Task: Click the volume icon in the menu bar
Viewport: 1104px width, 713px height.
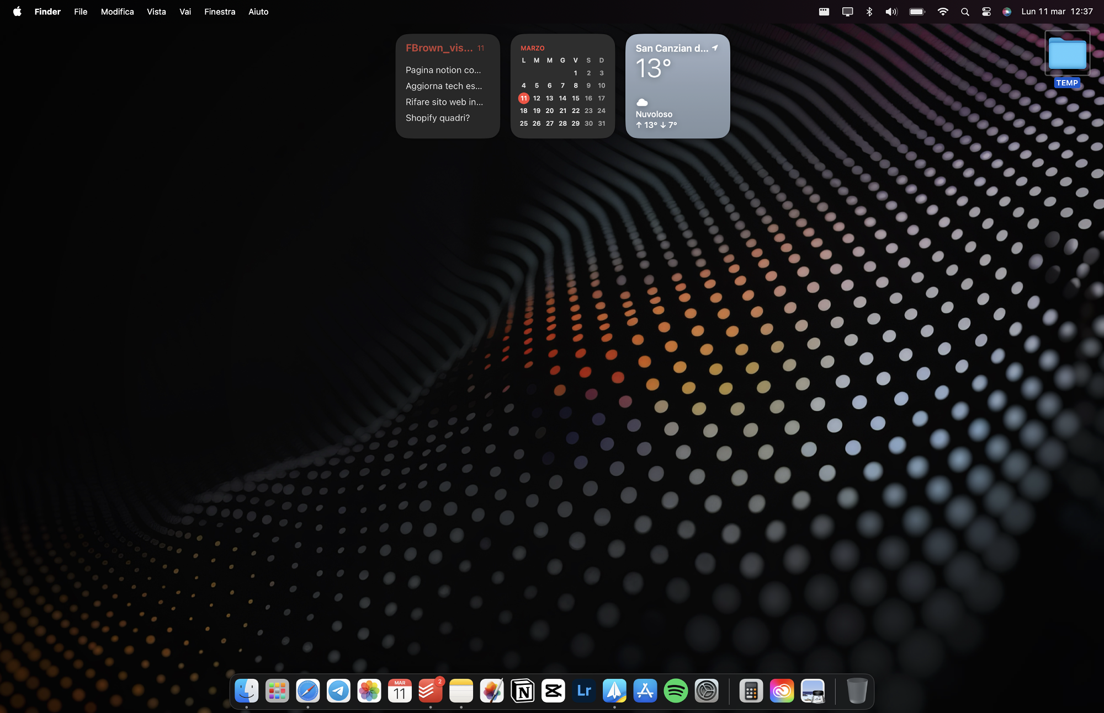Action: coord(891,12)
